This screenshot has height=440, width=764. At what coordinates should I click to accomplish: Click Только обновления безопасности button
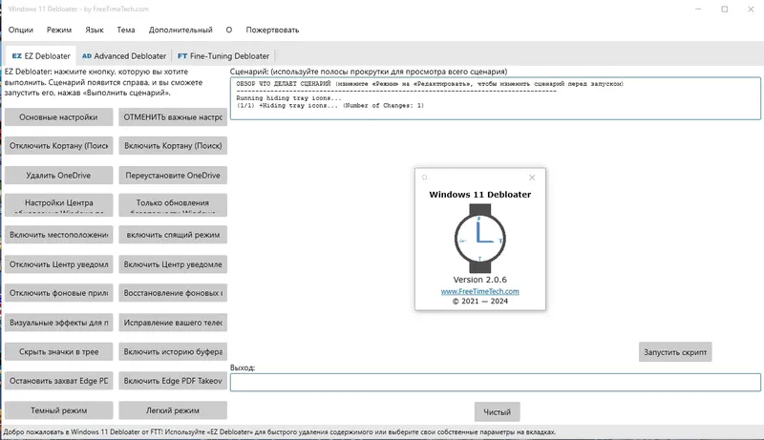173,205
